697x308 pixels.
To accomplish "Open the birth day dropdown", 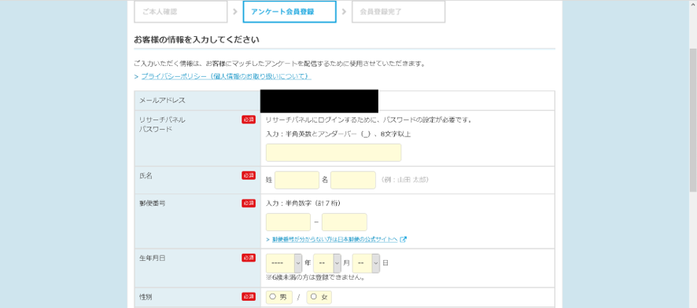I will click(367, 263).
